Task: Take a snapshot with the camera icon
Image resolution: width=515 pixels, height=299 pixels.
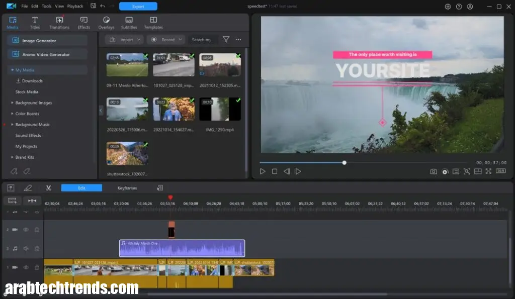Action: point(434,171)
